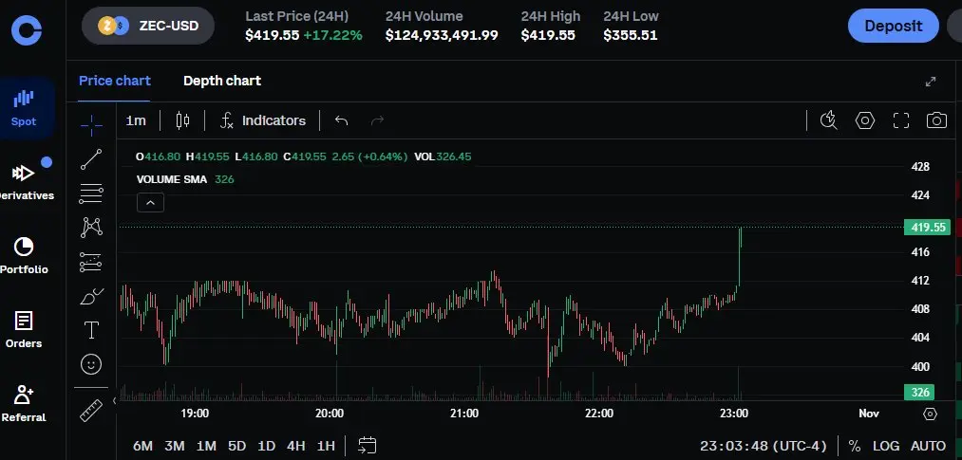Click the 24H Low value $355.51
The image size is (962, 460).
pos(630,35)
